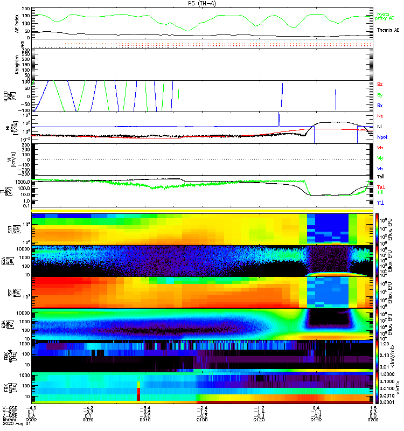Select the green "By" legend entry

tap(380, 95)
